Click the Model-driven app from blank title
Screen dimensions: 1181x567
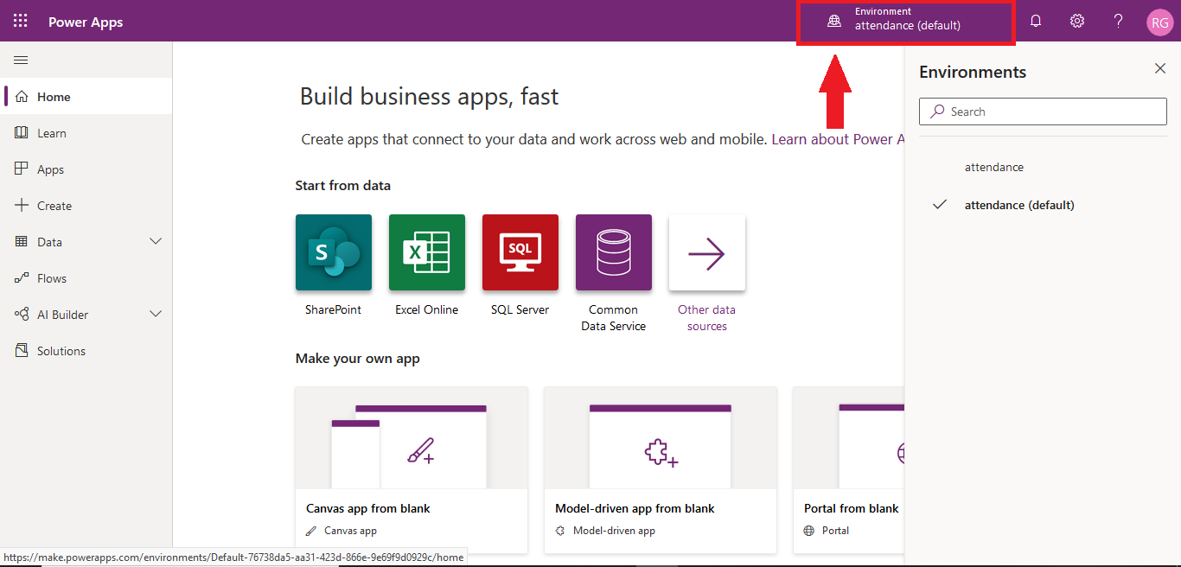click(x=635, y=508)
